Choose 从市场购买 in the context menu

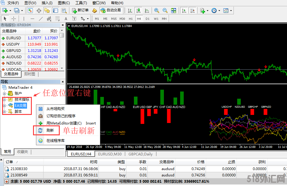point(68,109)
